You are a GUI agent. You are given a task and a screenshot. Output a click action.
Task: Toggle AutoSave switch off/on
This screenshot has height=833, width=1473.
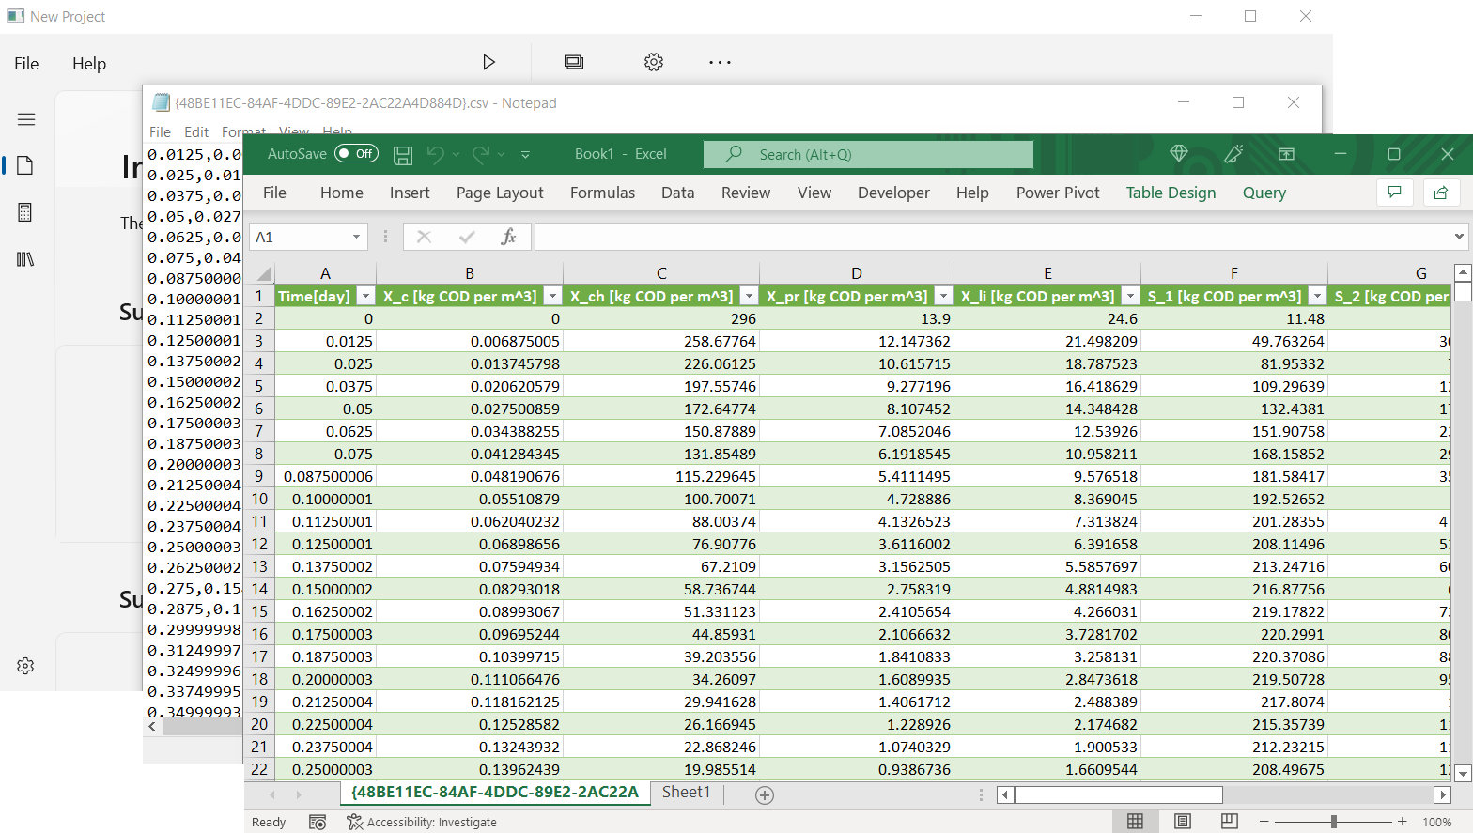pos(357,153)
